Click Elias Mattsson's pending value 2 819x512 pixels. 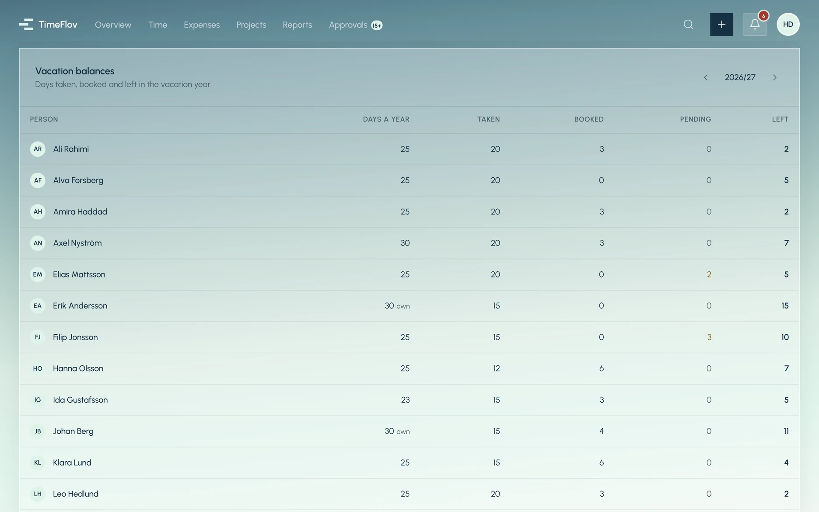click(x=709, y=274)
